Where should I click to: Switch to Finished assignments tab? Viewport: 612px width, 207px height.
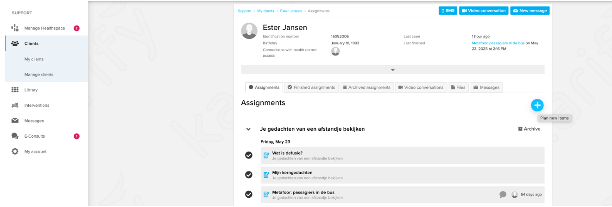coord(311,87)
